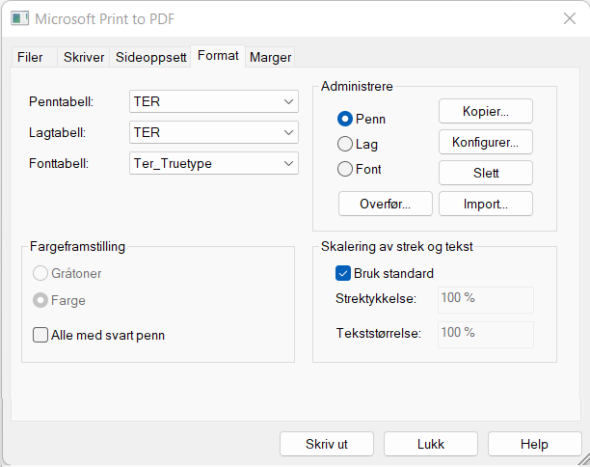Click the Skriv ut button
This screenshot has height=467, width=590.
pyautogui.click(x=326, y=444)
